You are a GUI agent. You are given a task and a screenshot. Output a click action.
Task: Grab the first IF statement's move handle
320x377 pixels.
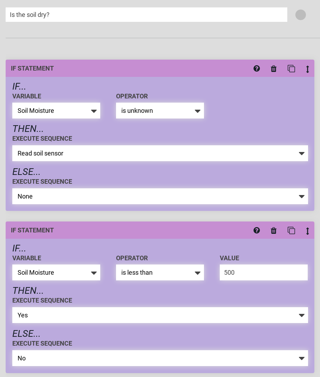click(308, 69)
